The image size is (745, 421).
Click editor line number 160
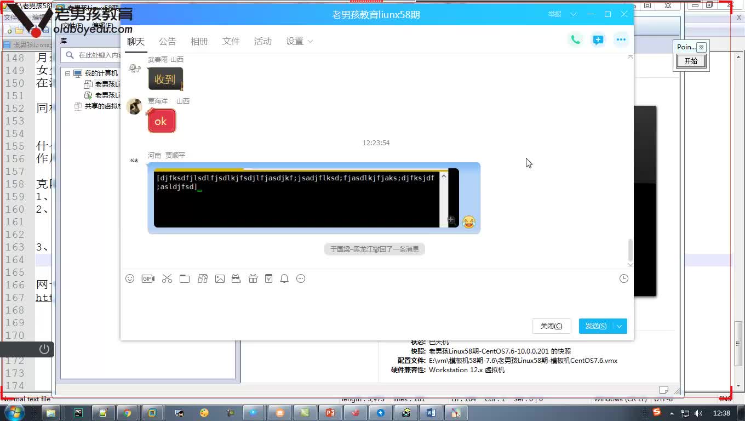(14, 209)
